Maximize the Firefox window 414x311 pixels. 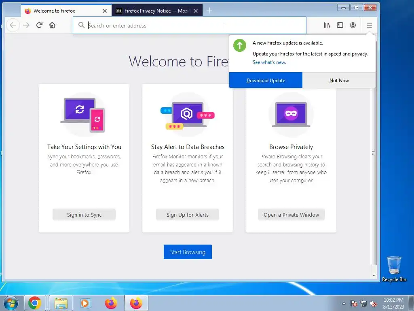[x=357, y=8]
